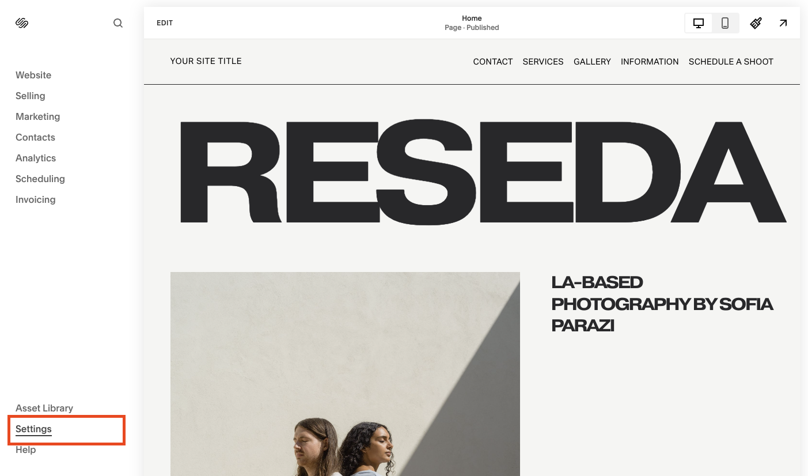Image resolution: width=808 pixels, height=476 pixels.
Task: Switch to mobile preview view
Action: click(725, 23)
